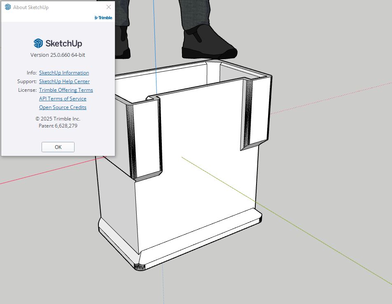
Task: Open the API Terms of Service link
Action: pyautogui.click(x=63, y=98)
